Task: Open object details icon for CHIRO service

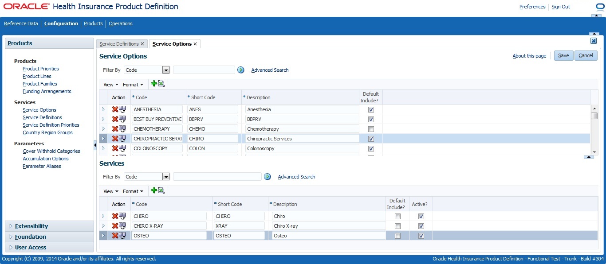Action: [x=122, y=216]
